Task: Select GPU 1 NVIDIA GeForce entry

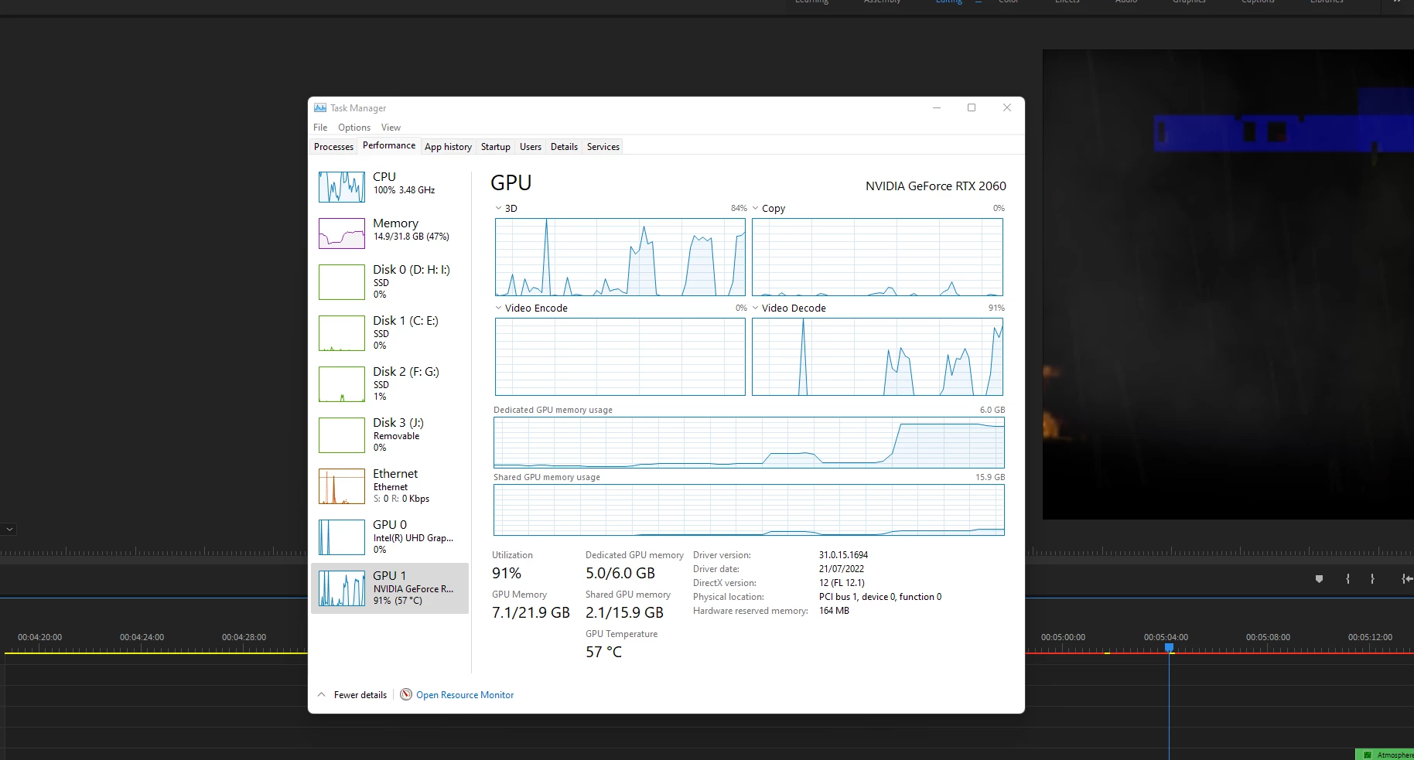Action: click(x=390, y=588)
